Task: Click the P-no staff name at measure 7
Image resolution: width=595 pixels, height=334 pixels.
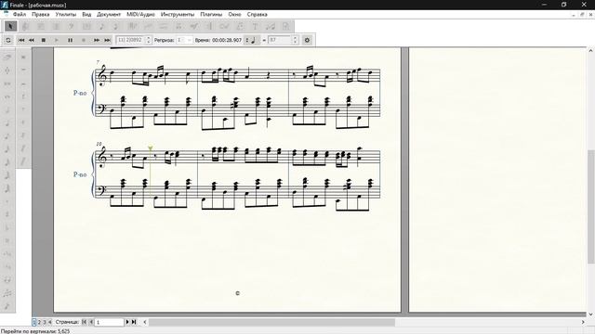Action: click(x=80, y=93)
